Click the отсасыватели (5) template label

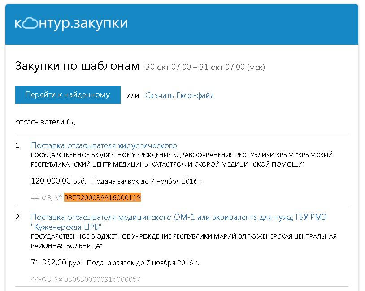(x=46, y=122)
